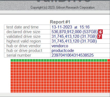Click the Gibson Research Corporation copyright line
The width and height of the screenshot is (110, 97).
(63, 7)
